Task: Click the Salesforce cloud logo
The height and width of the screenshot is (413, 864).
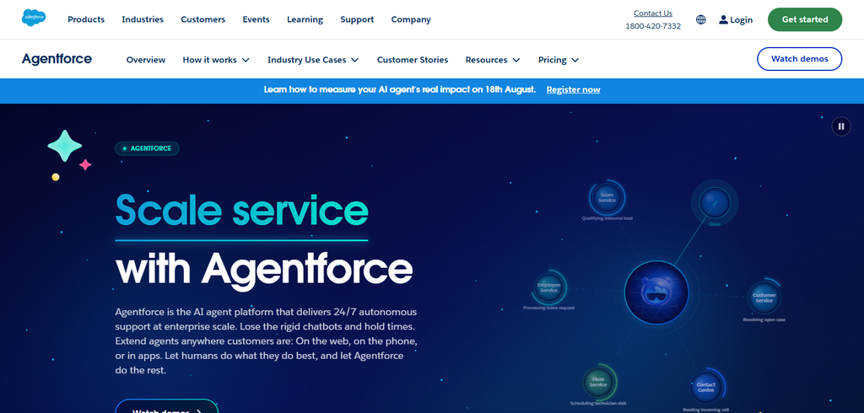Action: pos(34,19)
